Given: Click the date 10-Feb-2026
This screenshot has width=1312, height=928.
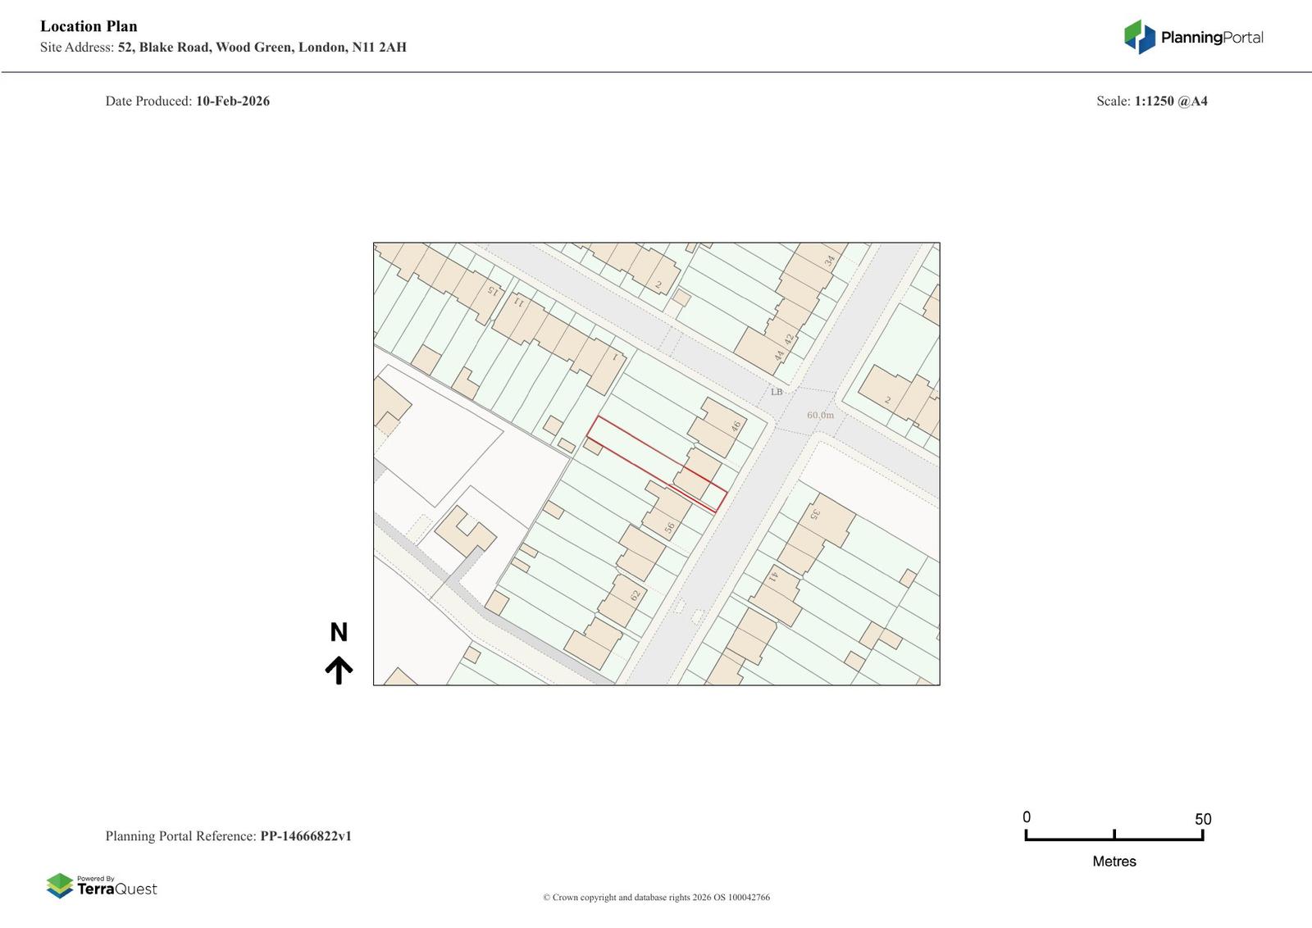Looking at the screenshot, I should [233, 101].
